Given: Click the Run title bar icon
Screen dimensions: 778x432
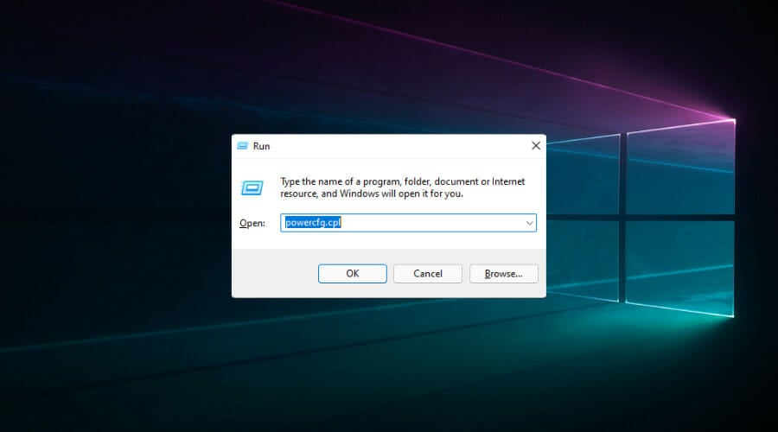Looking at the screenshot, I should click(243, 146).
